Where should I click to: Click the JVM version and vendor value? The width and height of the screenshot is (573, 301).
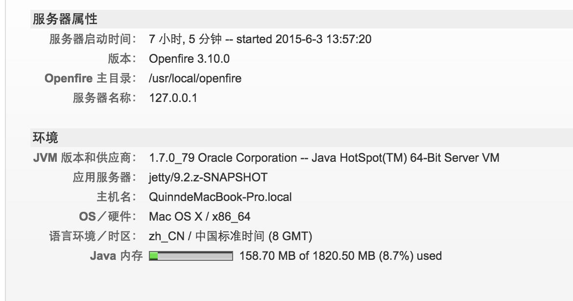(324, 158)
